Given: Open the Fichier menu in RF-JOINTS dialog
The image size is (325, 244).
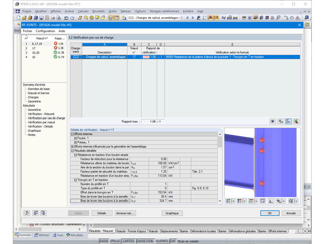Looking at the screenshot, I should click(27, 31).
